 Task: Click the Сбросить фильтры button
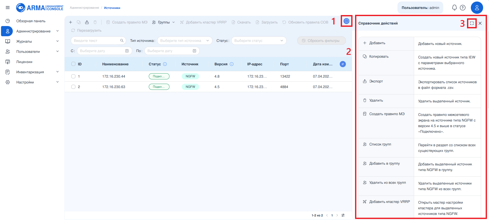tap(321, 41)
